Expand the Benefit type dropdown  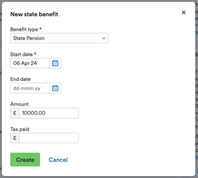(59, 38)
